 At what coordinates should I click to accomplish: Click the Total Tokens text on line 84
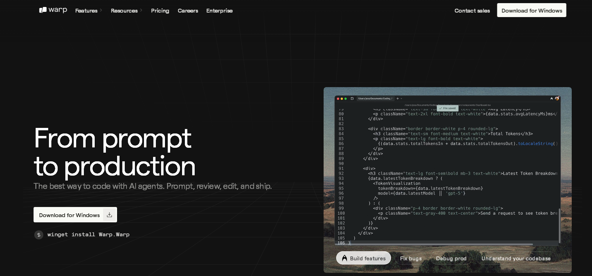(505, 134)
